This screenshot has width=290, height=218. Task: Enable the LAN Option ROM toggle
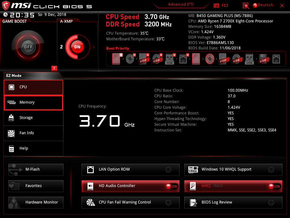coord(168,170)
